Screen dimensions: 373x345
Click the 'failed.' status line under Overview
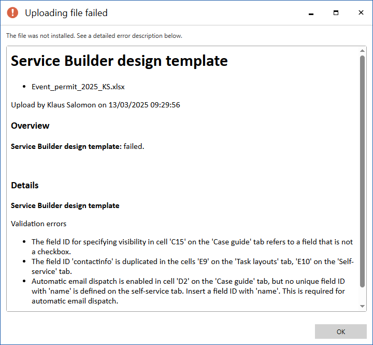click(x=77, y=146)
